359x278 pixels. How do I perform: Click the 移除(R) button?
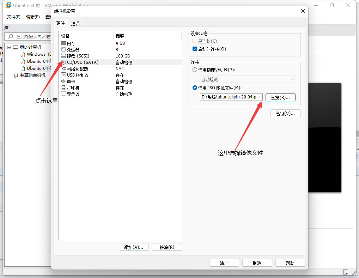[167, 247]
